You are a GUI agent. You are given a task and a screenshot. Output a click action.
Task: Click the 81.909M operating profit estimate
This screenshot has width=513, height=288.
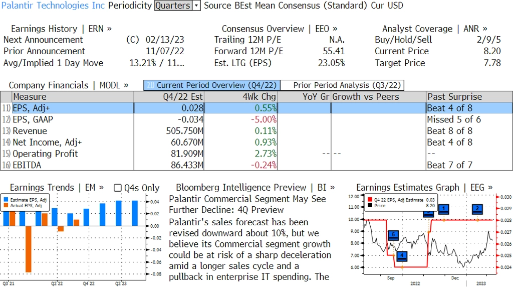coord(187,154)
